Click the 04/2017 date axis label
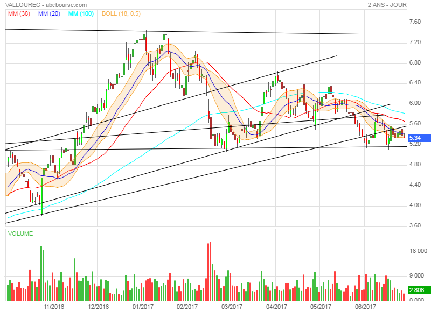 coord(276,307)
